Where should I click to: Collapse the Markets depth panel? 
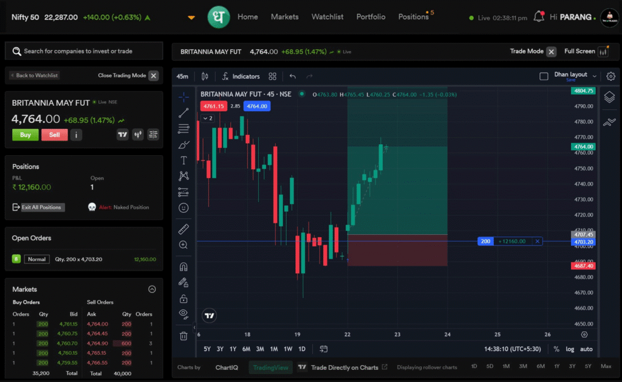(152, 290)
